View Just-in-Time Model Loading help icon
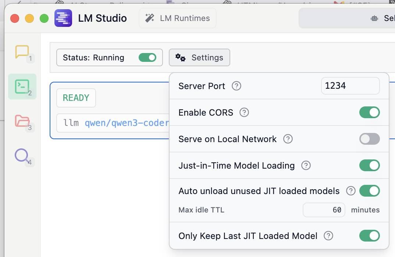The width and height of the screenshot is (395, 257). click(x=306, y=166)
